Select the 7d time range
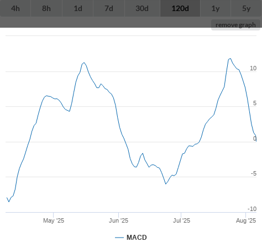The image size is (262, 252). (x=109, y=8)
